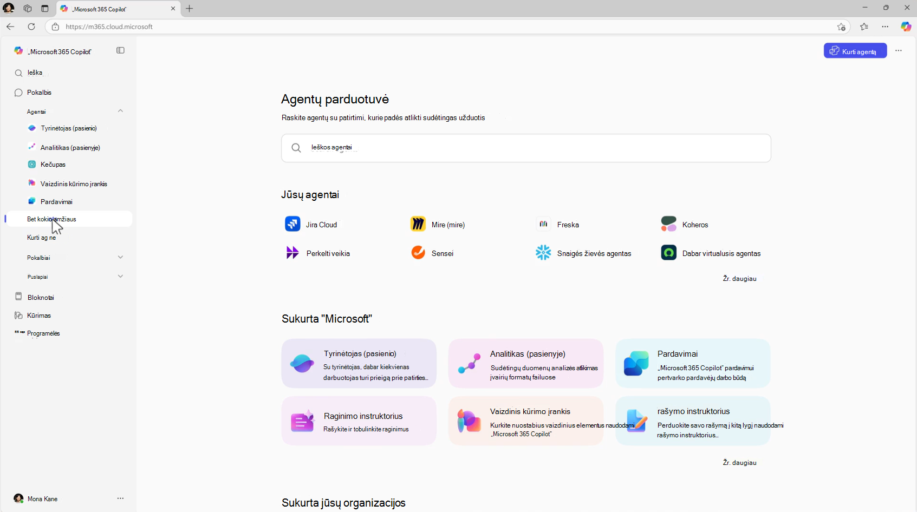This screenshot has height=512, width=917.
Task: Open the Pardavimai agent card
Action: [693, 363]
